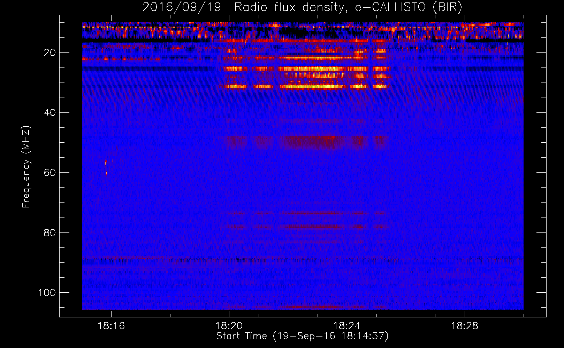Image resolution: width=564 pixels, height=348 pixels.
Task: Click the 100 tick label on frequency axis
Action: (x=47, y=293)
